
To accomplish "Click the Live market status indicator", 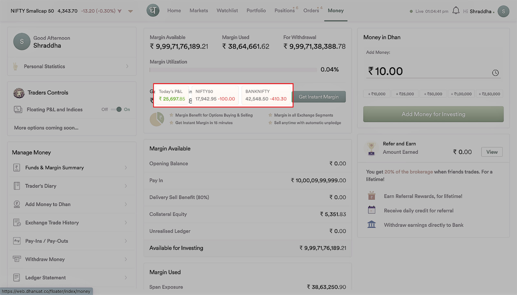I will point(429,11).
